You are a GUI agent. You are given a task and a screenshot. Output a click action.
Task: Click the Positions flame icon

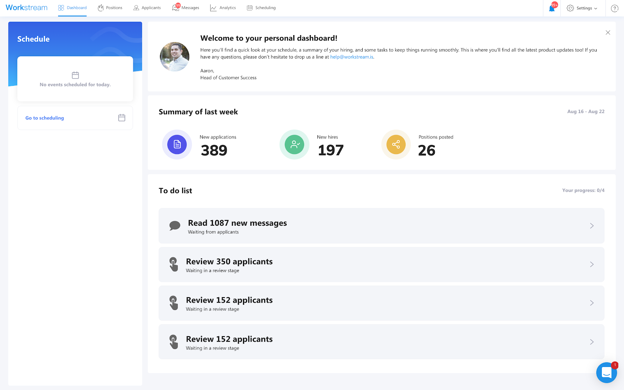tap(101, 8)
